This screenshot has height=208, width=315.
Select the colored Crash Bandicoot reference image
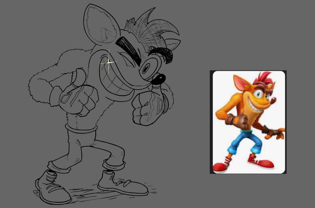click(248, 122)
